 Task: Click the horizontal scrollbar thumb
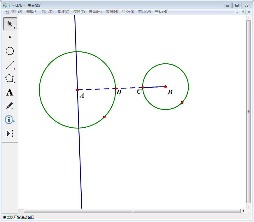(x=132, y=211)
